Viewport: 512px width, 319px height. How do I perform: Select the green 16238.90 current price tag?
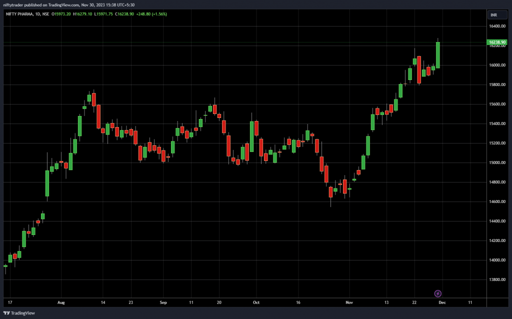pos(497,42)
